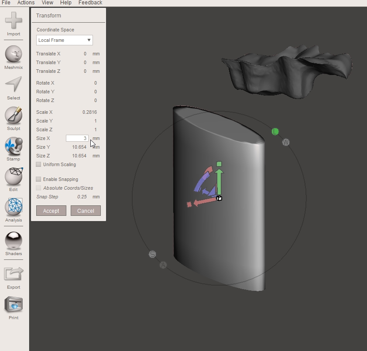Viewport: 367px width, 351px height.
Task: Click the Cancel button
Action: [86, 211]
